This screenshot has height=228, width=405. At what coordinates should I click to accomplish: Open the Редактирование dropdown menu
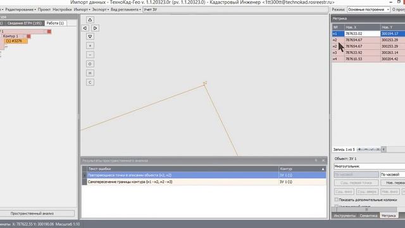(21, 9)
